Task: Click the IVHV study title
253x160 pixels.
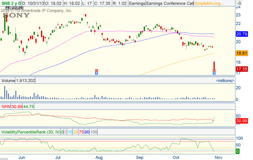Action: pyautogui.click(x=6, y=107)
